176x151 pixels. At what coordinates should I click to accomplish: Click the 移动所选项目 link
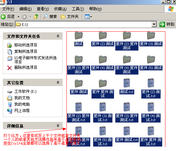tap(26, 45)
